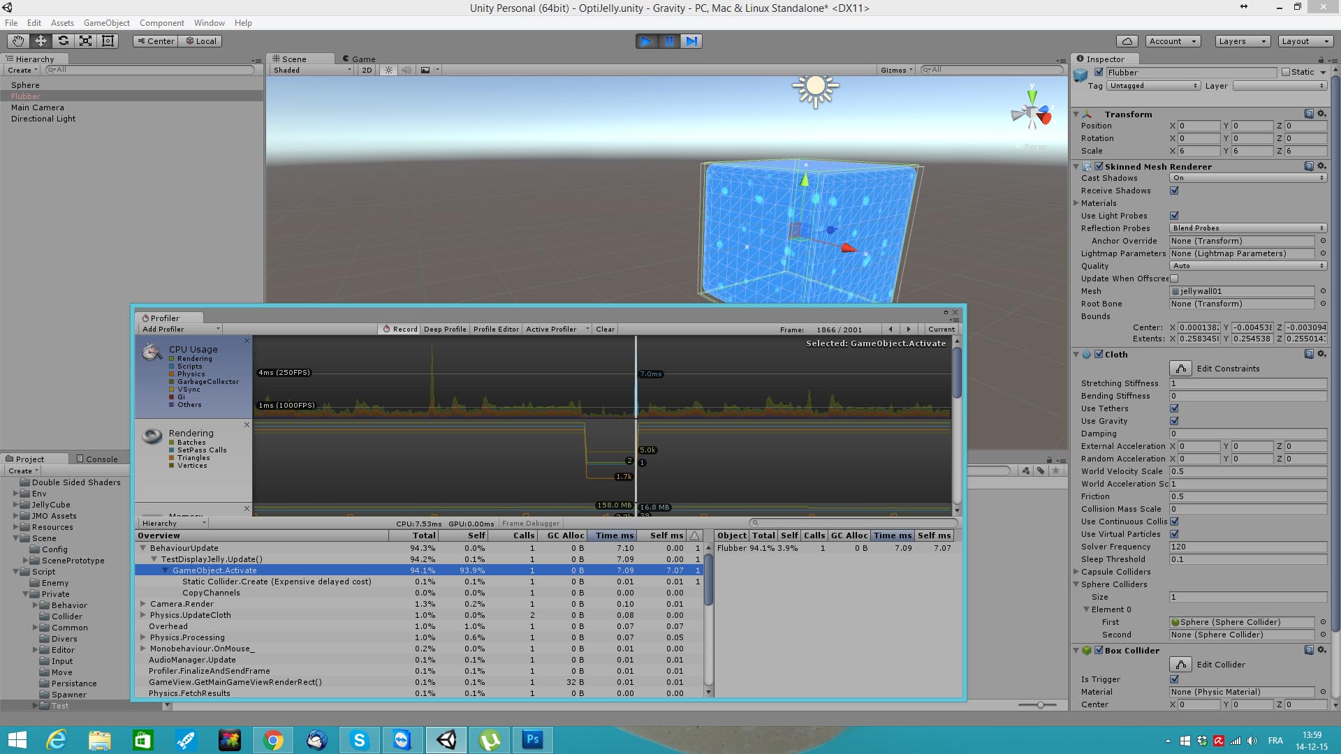This screenshot has height=754, width=1341.
Task: Start Play mode
Action: pyautogui.click(x=646, y=41)
